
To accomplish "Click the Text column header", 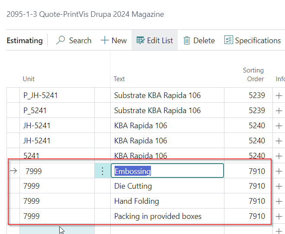I will 119,79.
